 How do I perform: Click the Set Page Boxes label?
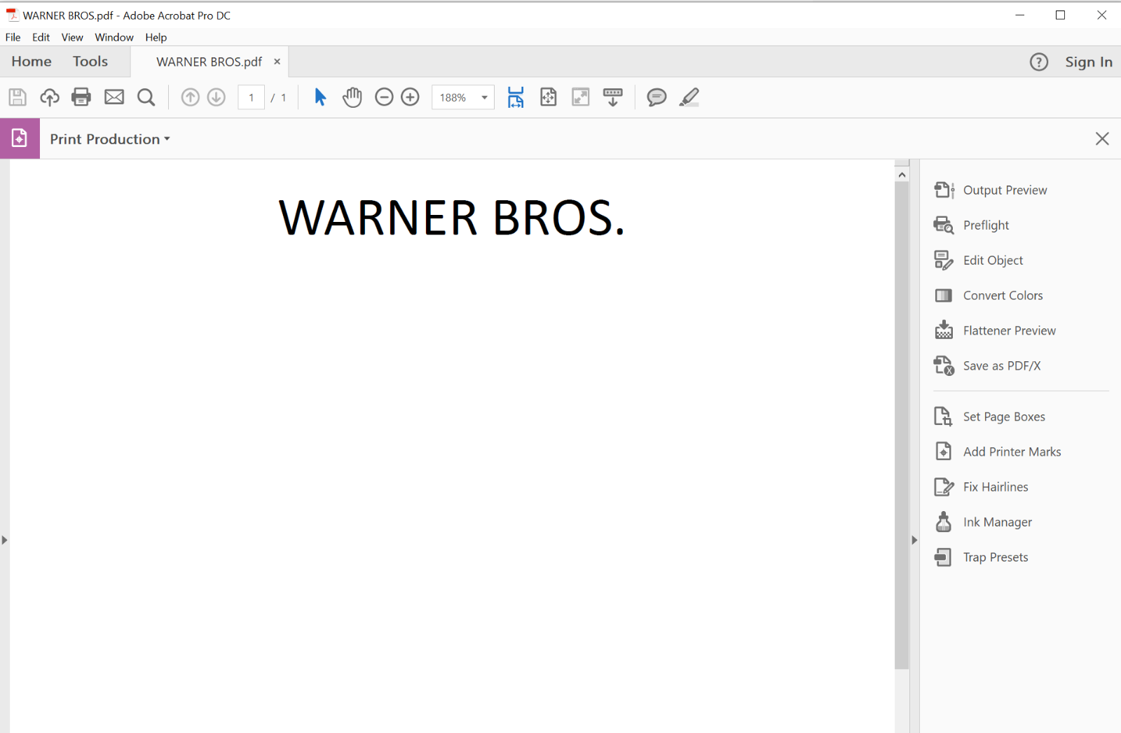1004,417
